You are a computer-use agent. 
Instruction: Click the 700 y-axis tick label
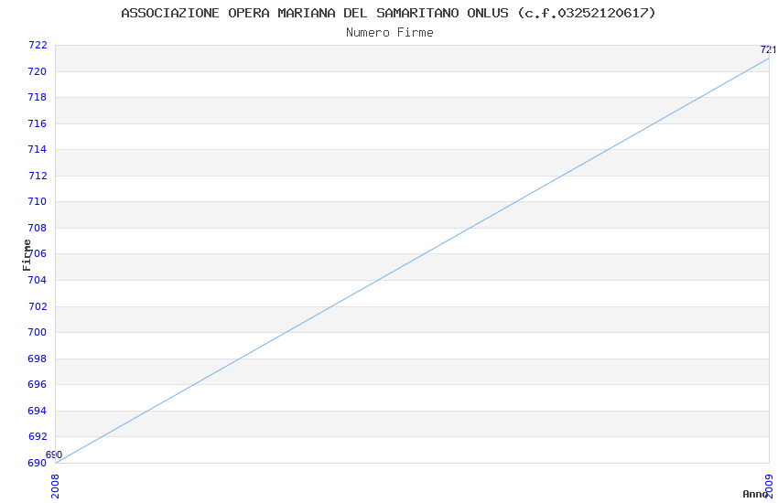[x=38, y=333]
